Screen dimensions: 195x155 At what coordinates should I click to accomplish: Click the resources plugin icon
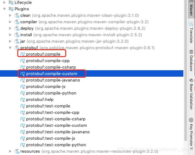[x=17, y=151]
